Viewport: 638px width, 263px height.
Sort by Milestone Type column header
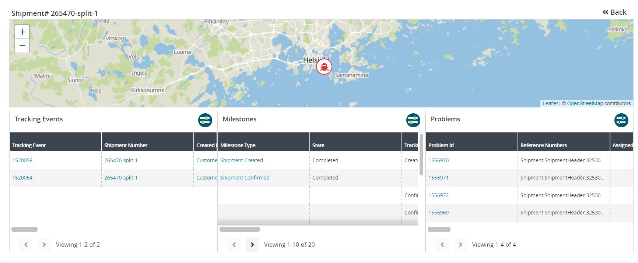pos(238,145)
